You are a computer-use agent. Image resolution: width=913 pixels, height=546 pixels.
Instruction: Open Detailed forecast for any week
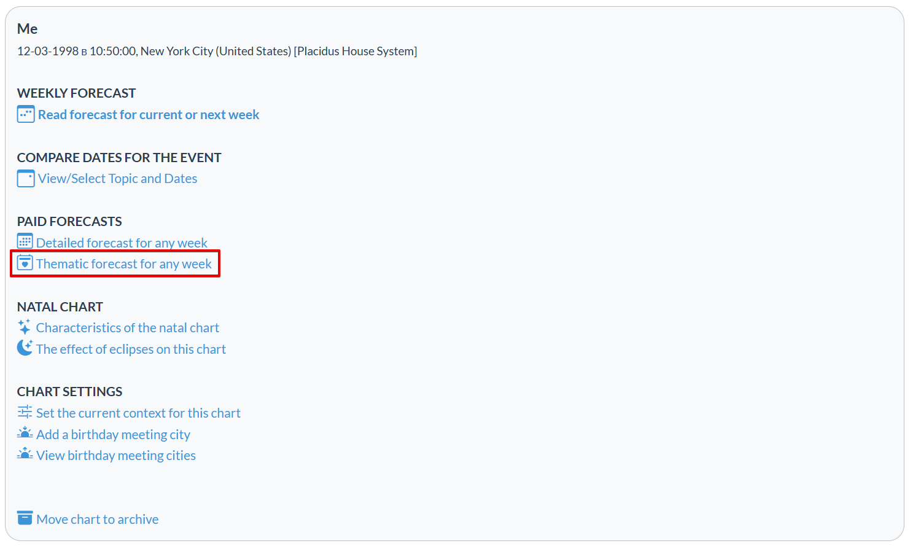pos(122,243)
